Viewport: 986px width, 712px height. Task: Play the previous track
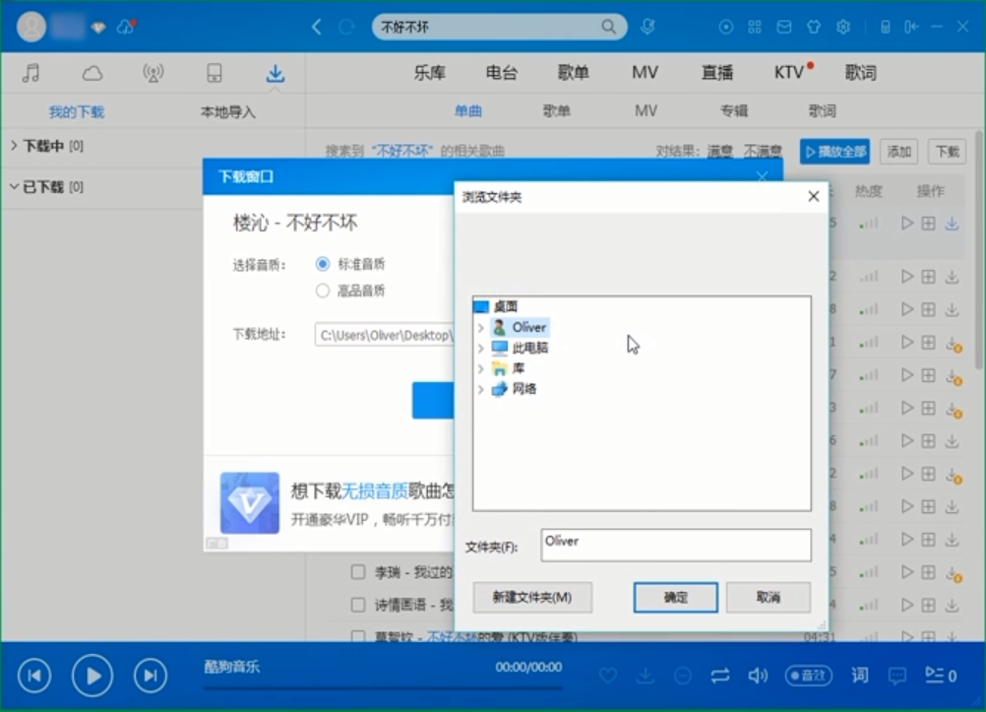coord(34,676)
